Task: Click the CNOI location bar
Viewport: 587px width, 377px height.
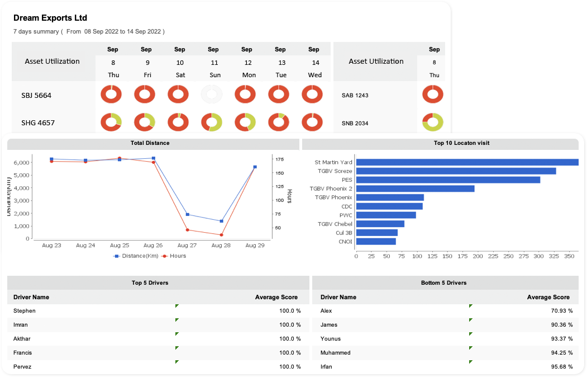Action: click(376, 241)
